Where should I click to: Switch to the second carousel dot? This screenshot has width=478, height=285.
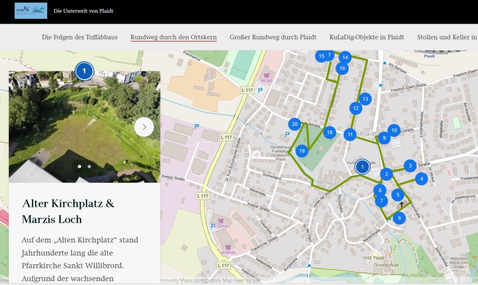(89, 166)
